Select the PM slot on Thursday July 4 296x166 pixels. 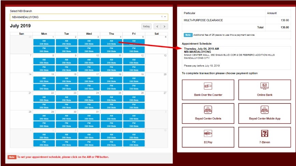pyautogui.click(x=112, y=50)
